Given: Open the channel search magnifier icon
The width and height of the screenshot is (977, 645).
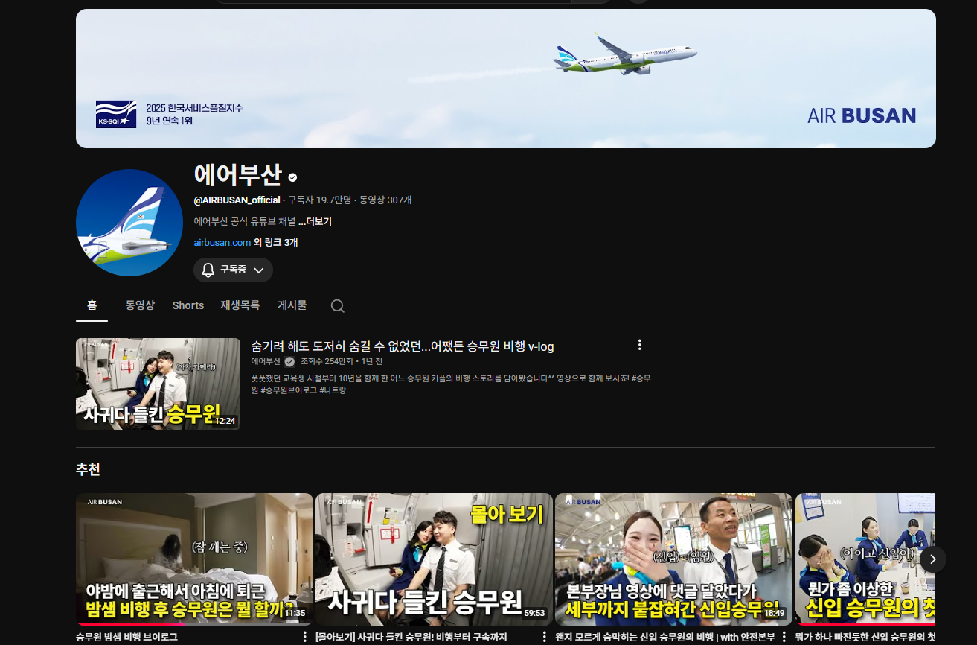Looking at the screenshot, I should click(337, 306).
